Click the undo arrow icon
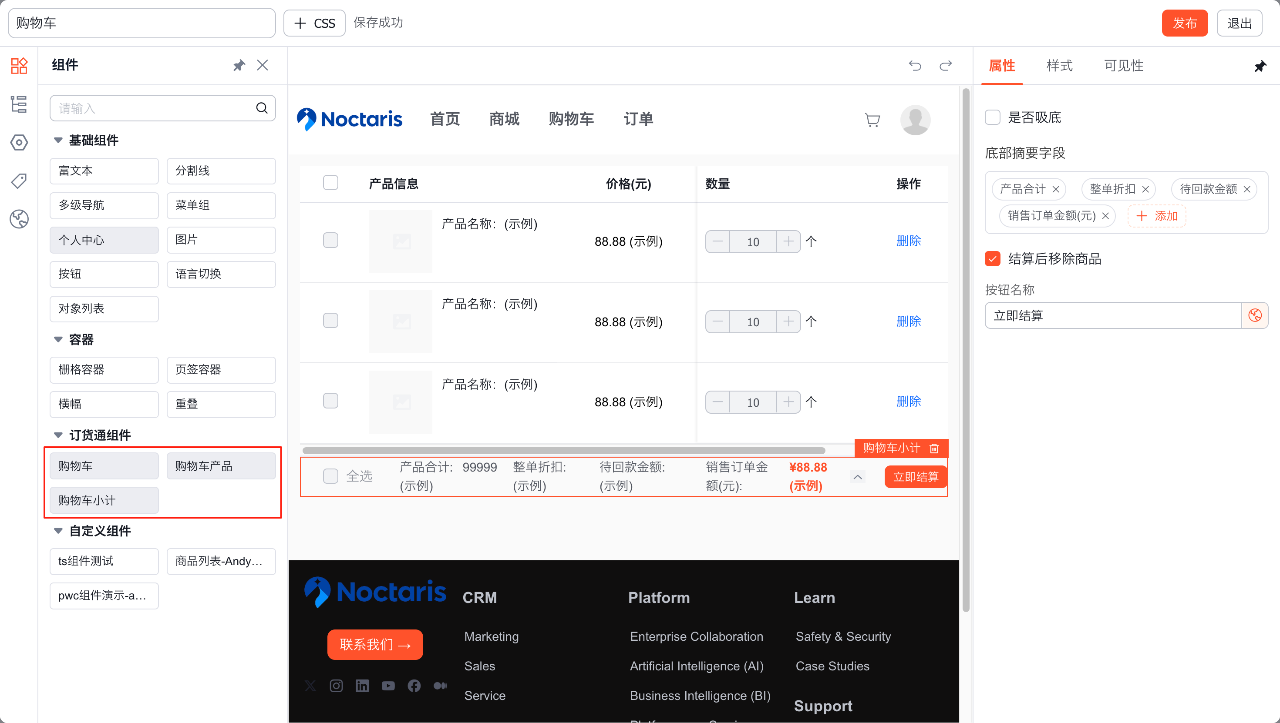Image resolution: width=1280 pixels, height=723 pixels. 915,66
